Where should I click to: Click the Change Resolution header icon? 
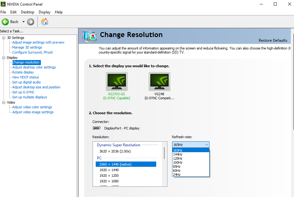click(x=89, y=36)
